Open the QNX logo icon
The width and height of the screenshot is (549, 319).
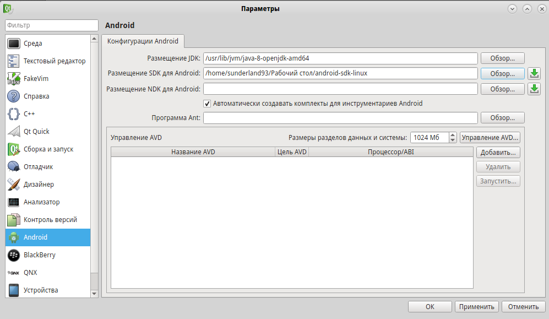coord(14,272)
